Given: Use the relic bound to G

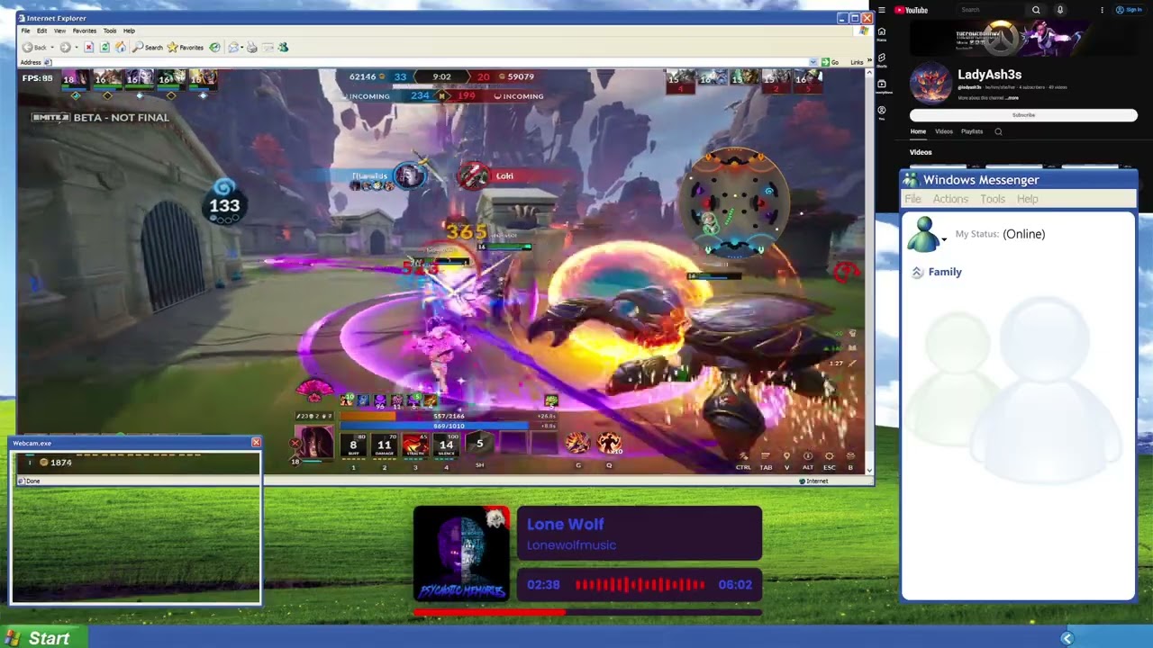Looking at the screenshot, I should [578, 444].
